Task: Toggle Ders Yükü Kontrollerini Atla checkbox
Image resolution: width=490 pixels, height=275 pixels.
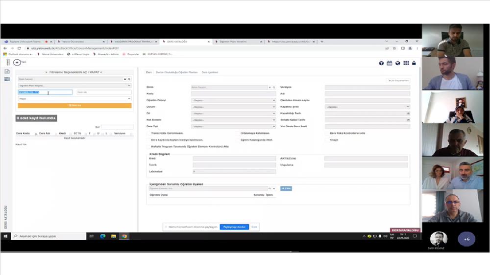Action: 327,133
